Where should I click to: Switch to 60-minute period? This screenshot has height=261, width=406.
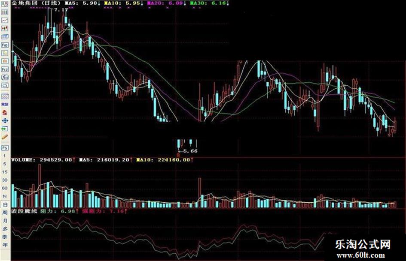tap(4, 188)
